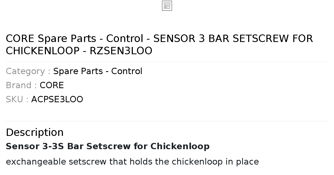
Task: Click the divider line below the title
Action: [167, 62]
